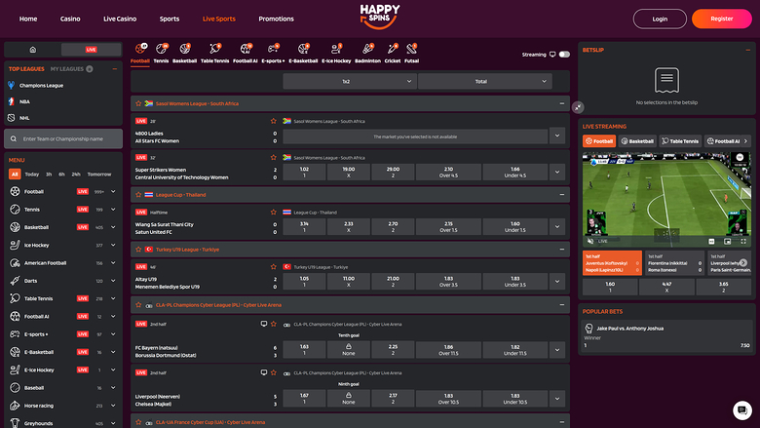Favorite the Liverpool vs Chelsea match star
760x428 pixels.
274,372
